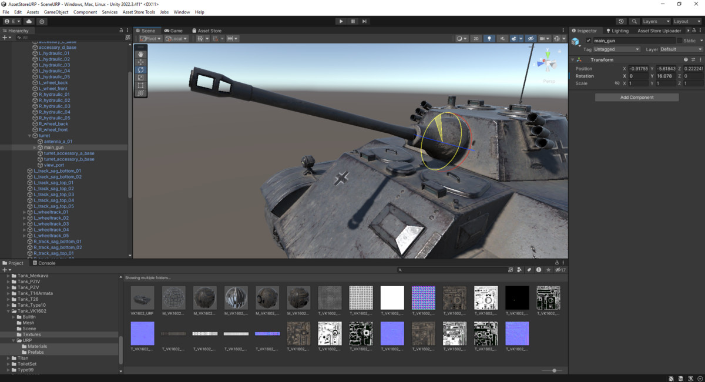
Task: Toggle scene lighting in the Scene view toolbar
Action: point(490,38)
